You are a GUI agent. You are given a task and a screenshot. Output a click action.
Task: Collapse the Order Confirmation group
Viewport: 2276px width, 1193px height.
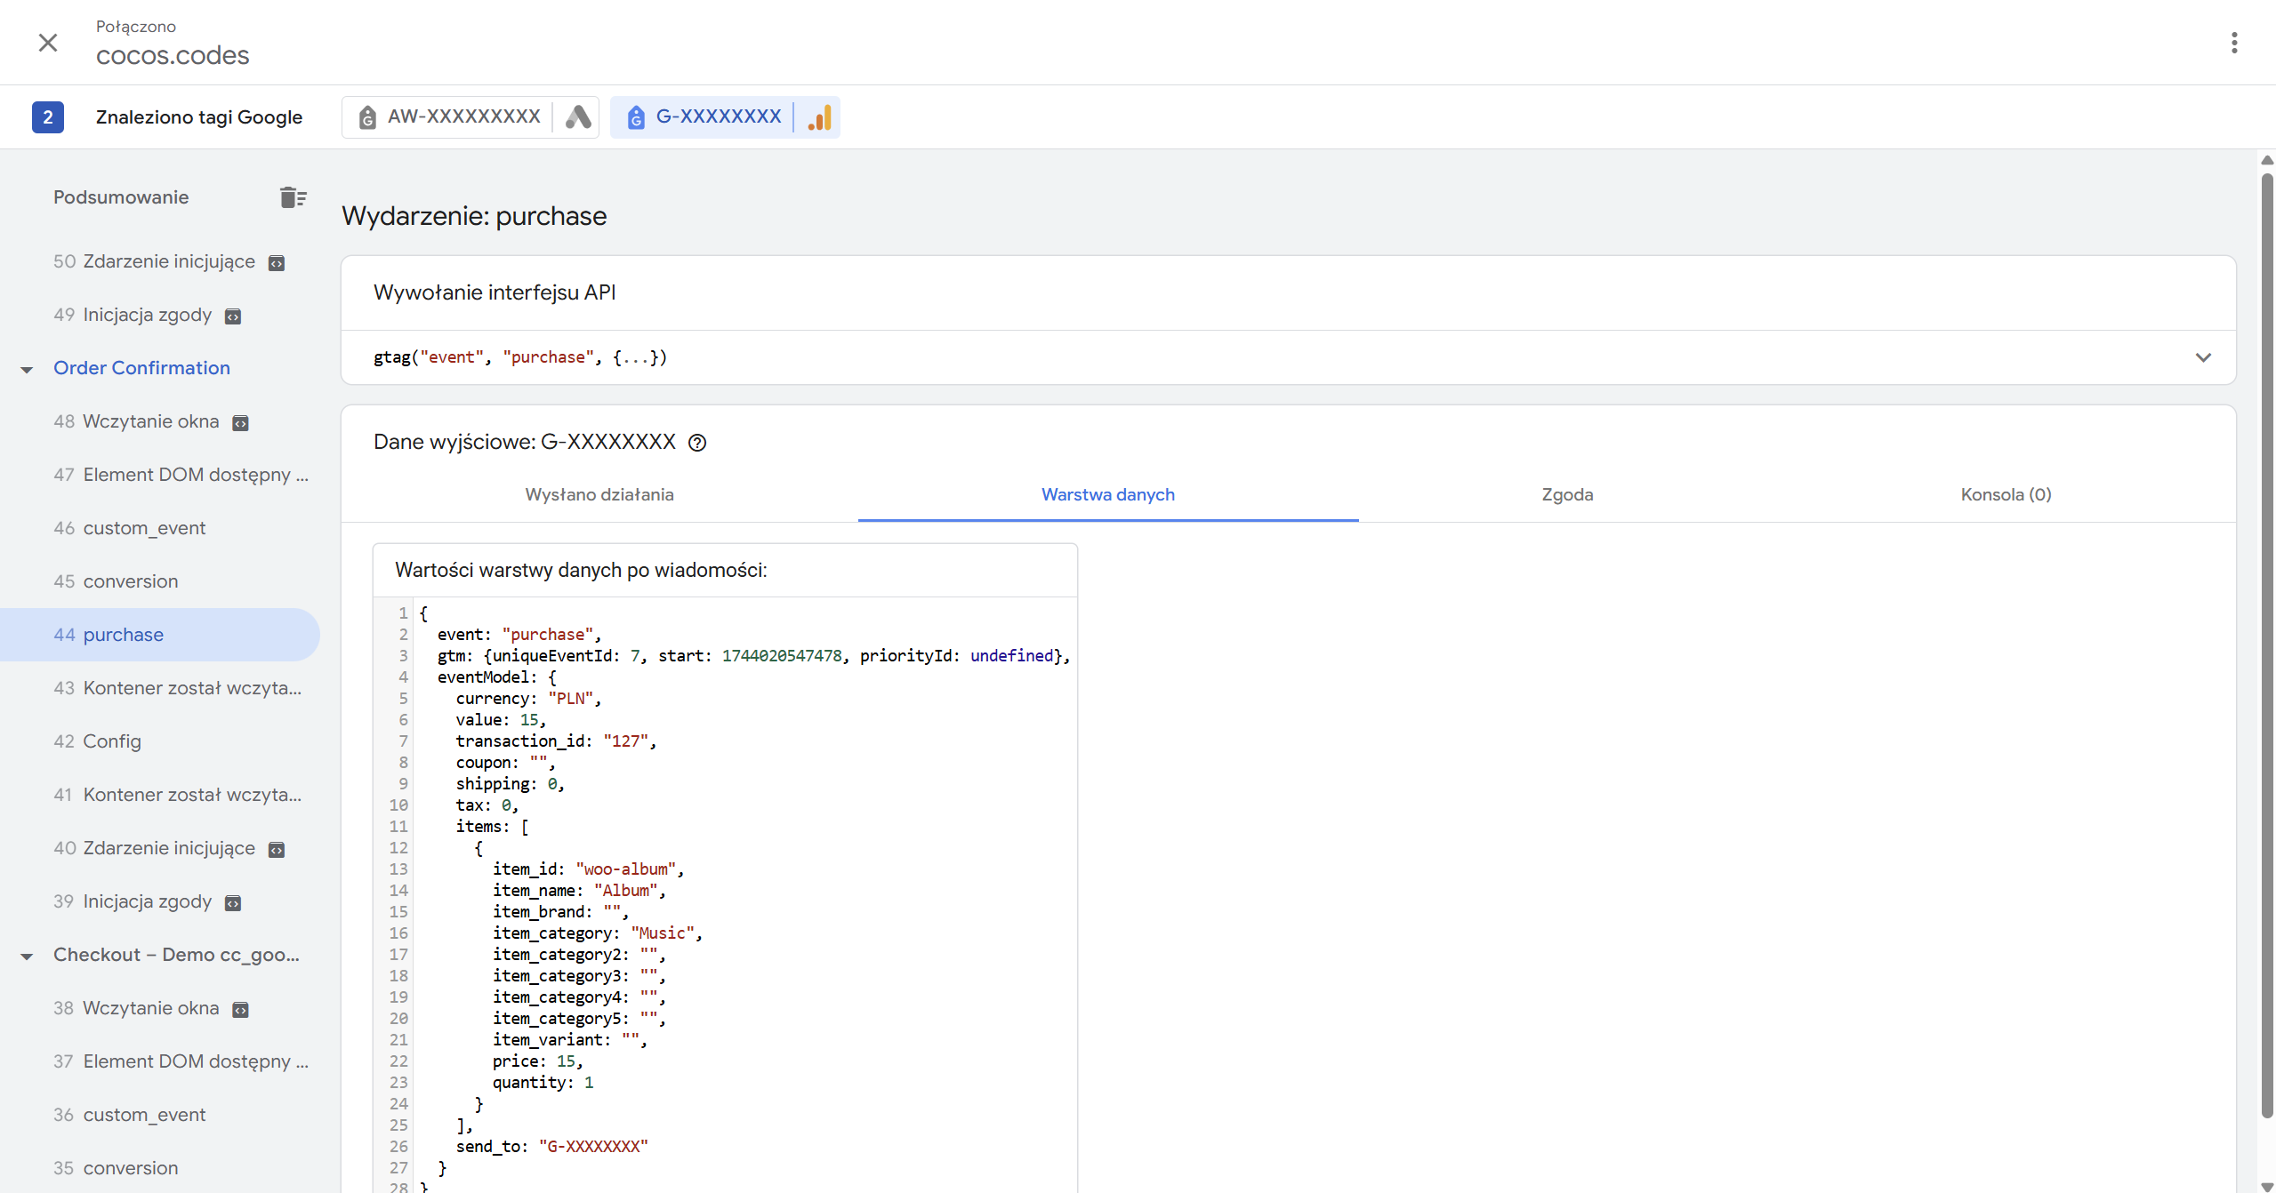pos(27,369)
